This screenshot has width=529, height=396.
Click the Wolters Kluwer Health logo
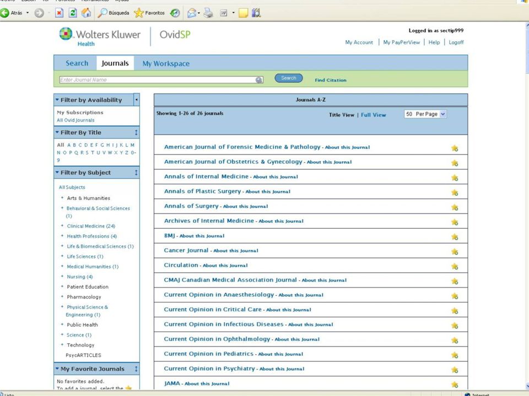click(x=100, y=36)
